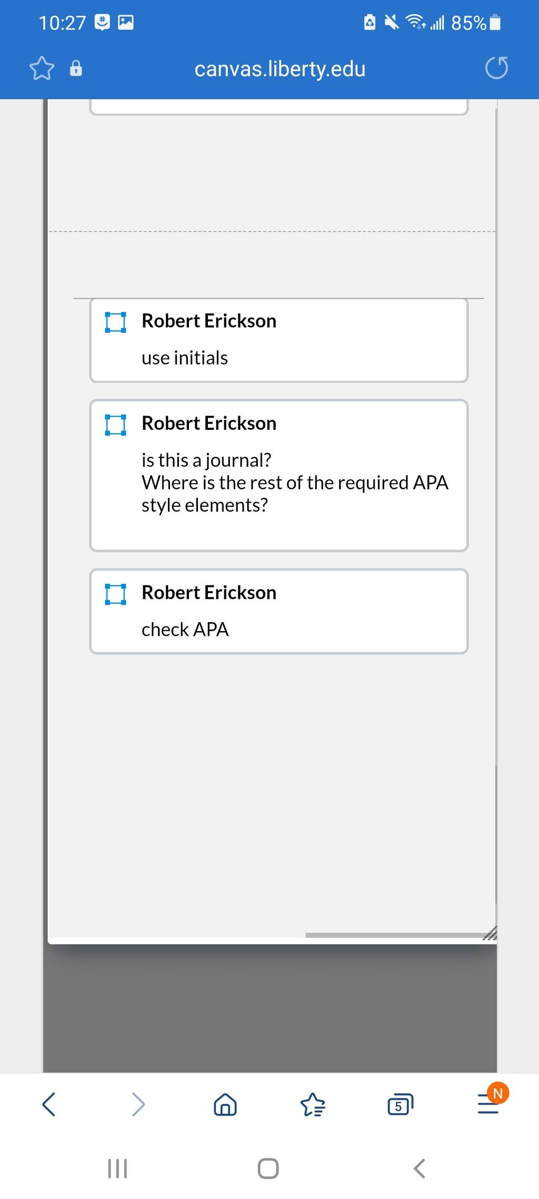Screen dimensions: 539x1199
Task: Select area annotation icon for 'use initials' comment
Action: tap(115, 322)
